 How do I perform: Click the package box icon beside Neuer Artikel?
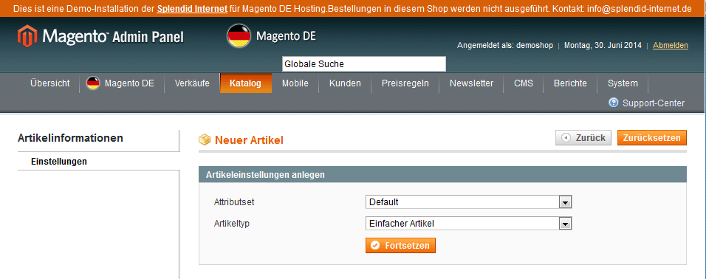click(x=205, y=140)
